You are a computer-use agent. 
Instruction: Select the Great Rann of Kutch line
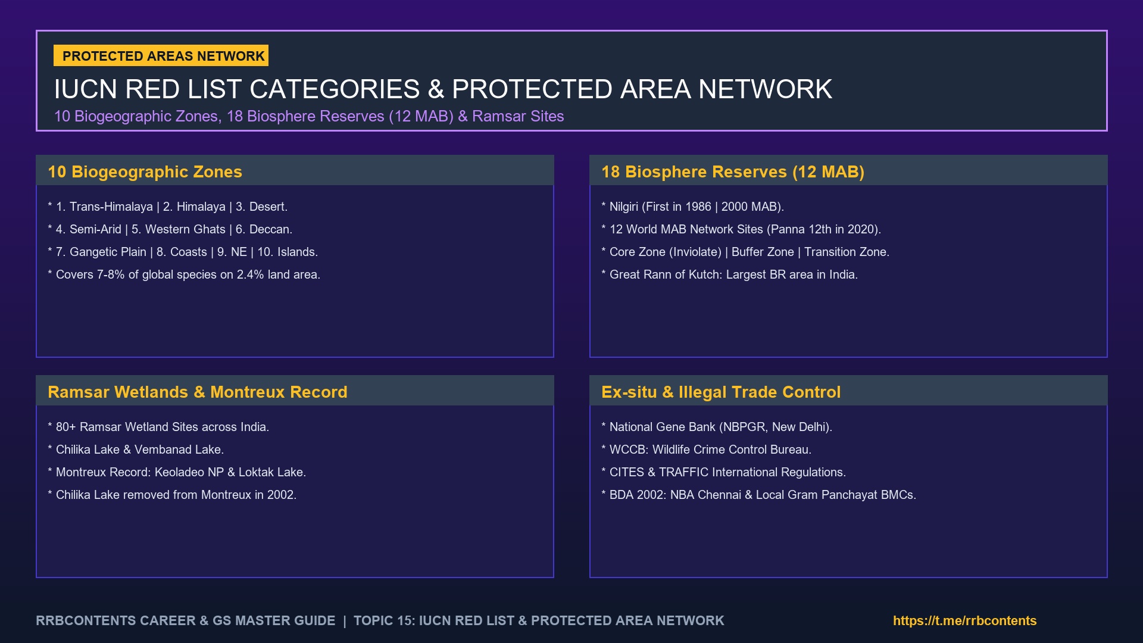click(730, 274)
